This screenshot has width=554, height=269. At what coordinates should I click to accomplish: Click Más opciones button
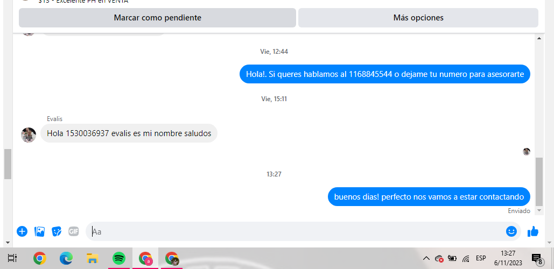pyautogui.click(x=418, y=18)
